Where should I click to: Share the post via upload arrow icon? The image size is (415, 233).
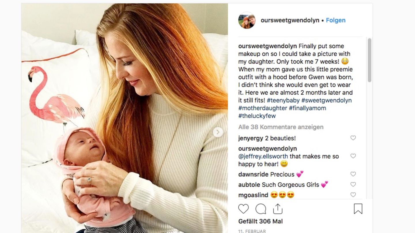pyautogui.click(x=278, y=209)
